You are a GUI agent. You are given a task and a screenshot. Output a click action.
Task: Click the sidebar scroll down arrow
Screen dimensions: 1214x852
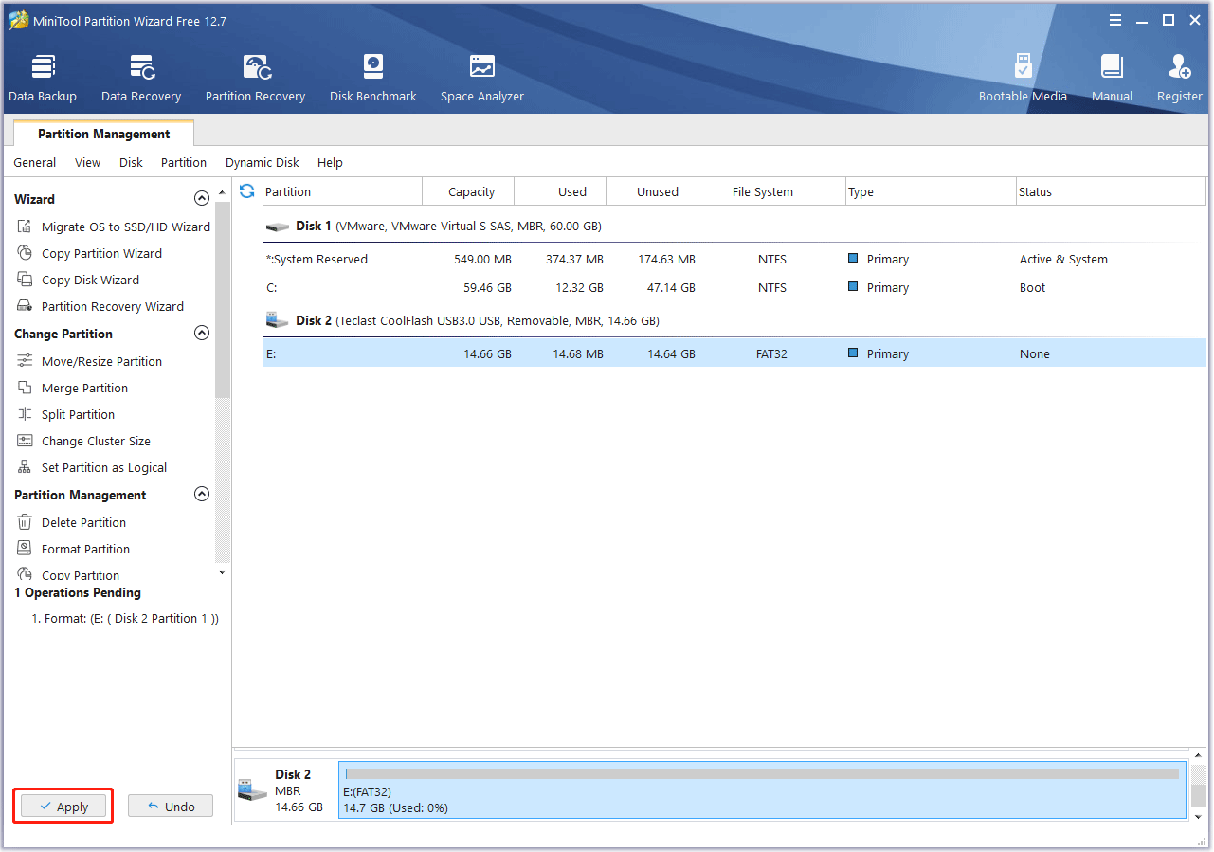pos(223,572)
